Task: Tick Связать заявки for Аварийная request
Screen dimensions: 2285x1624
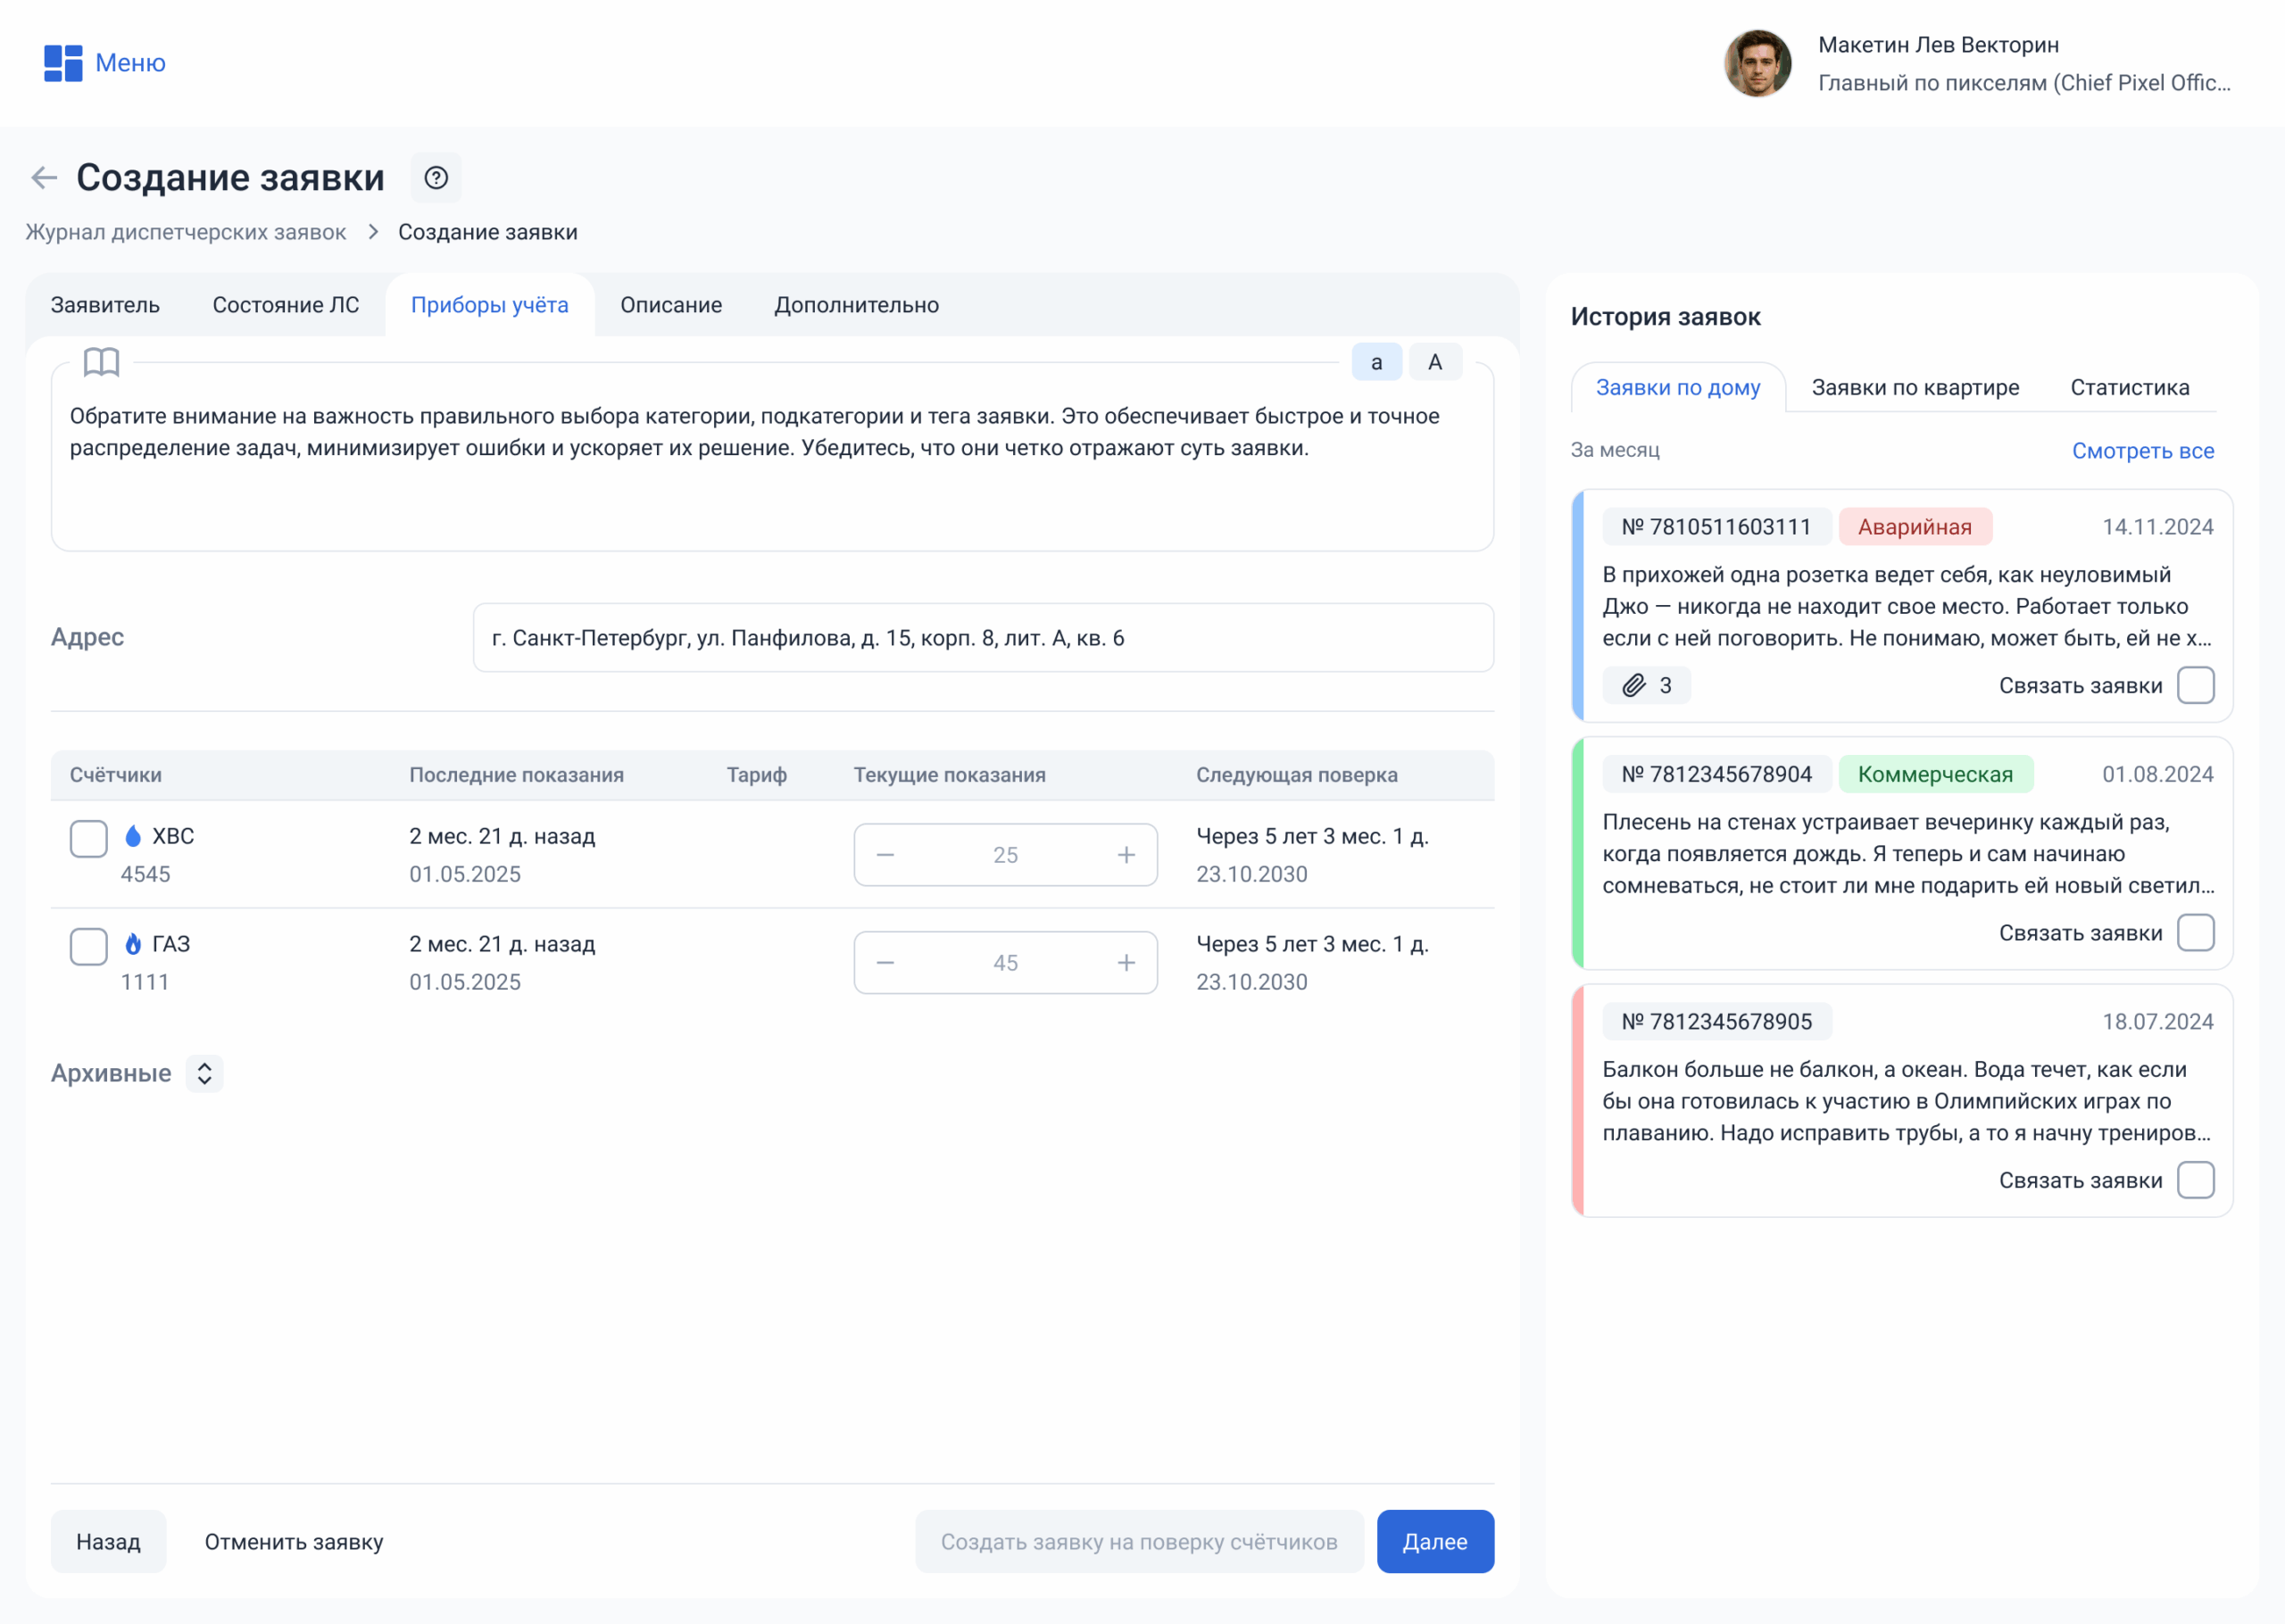Action: 2195,686
